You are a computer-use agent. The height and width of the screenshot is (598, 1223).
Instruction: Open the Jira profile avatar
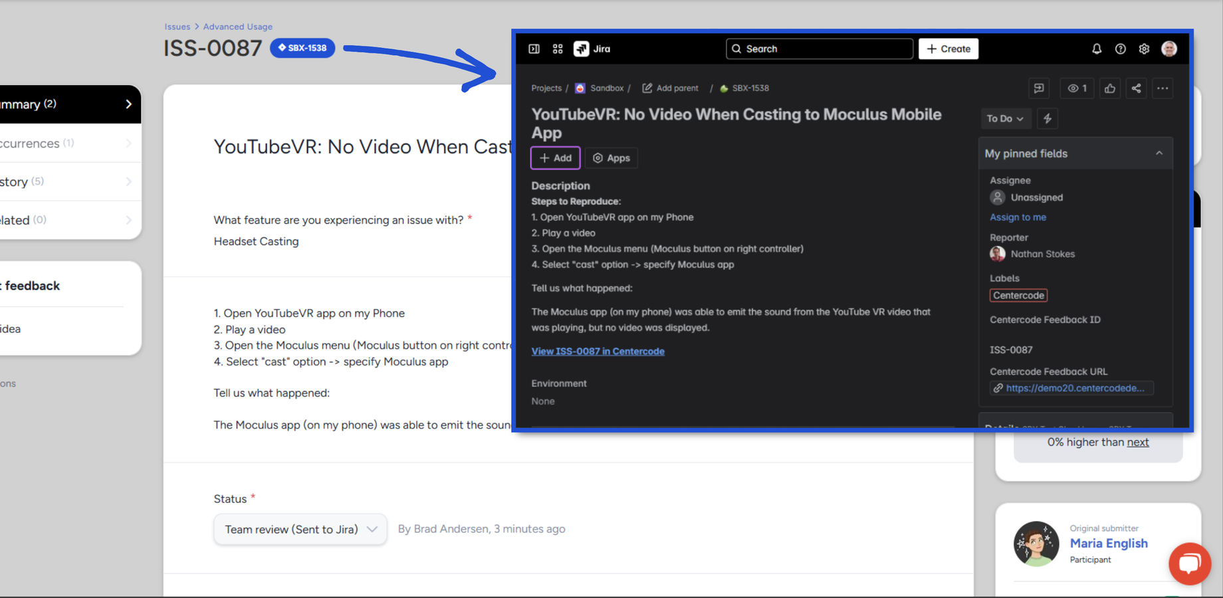[x=1169, y=49]
